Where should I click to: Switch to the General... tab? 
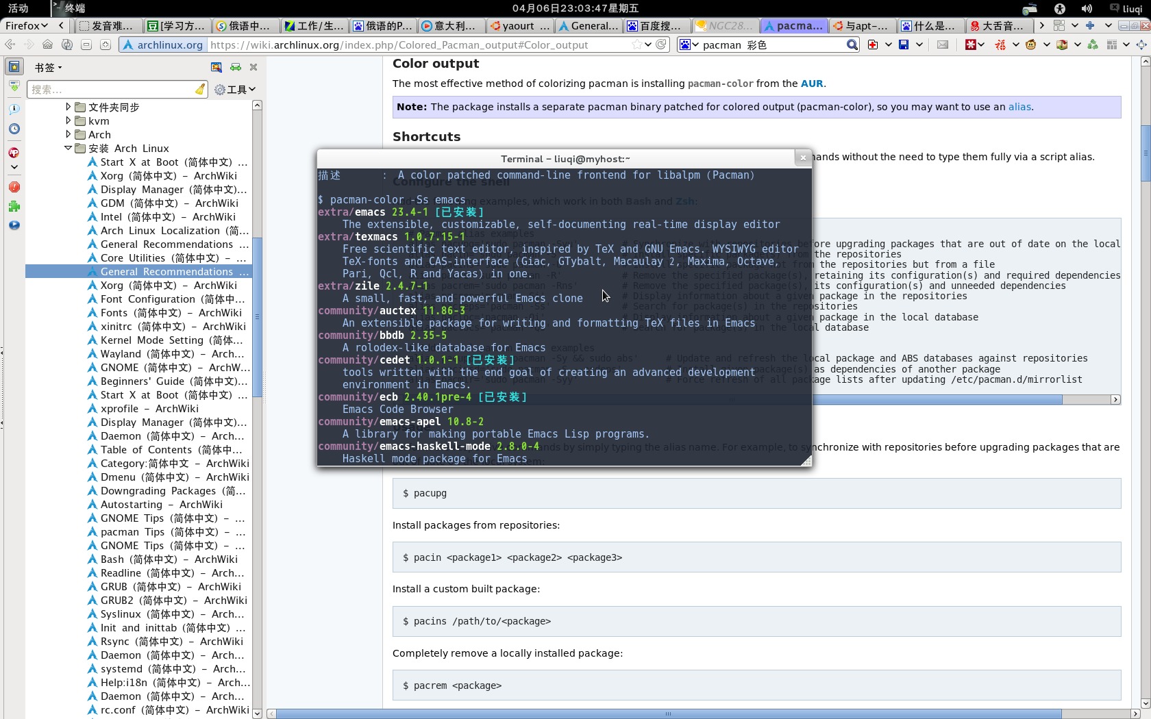tap(589, 25)
